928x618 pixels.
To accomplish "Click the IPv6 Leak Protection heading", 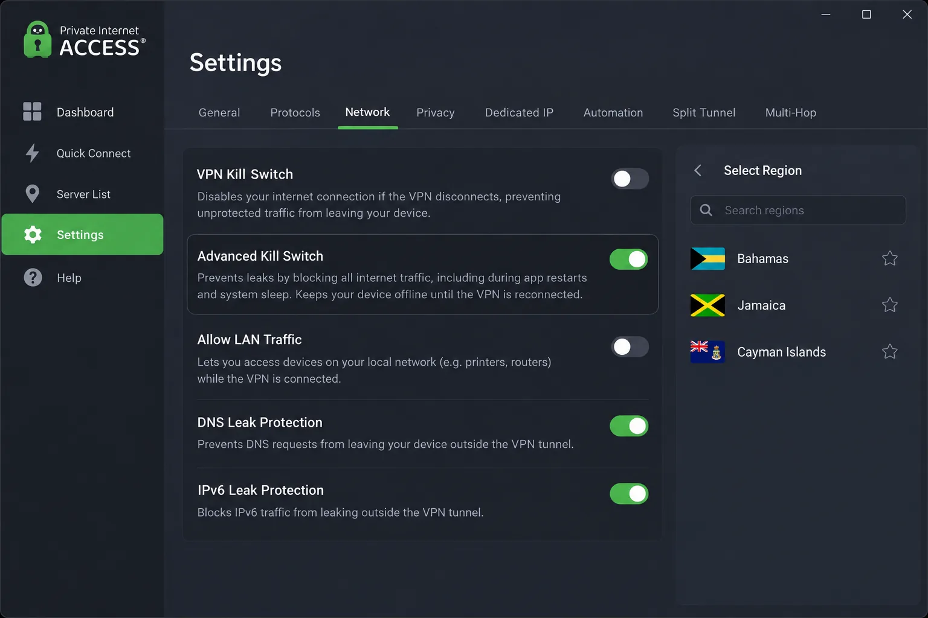I will point(260,490).
